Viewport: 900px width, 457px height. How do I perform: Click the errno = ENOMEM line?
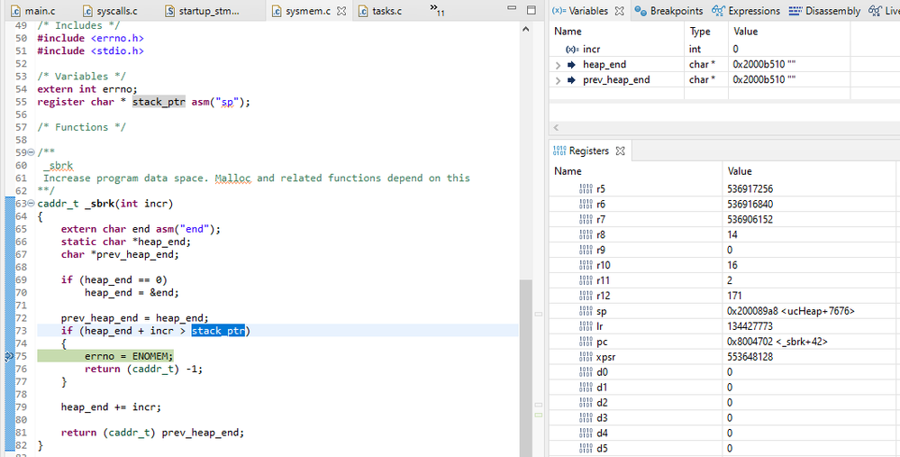pos(129,356)
